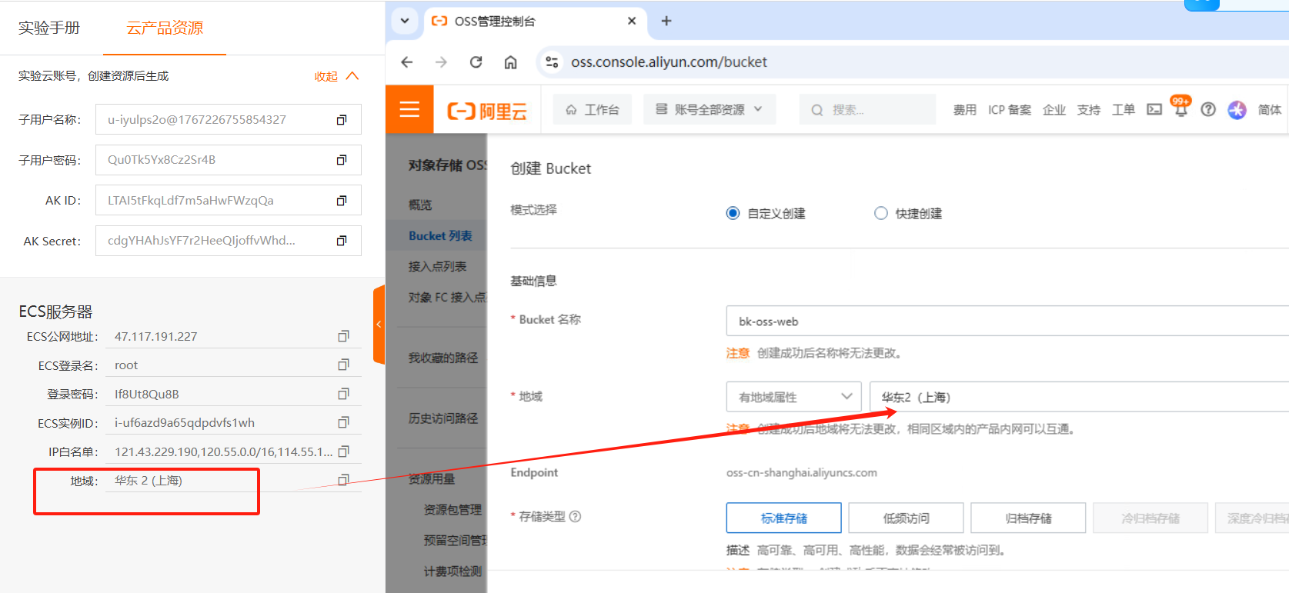
Task: Copy the ECS login name root
Action: [343, 365]
